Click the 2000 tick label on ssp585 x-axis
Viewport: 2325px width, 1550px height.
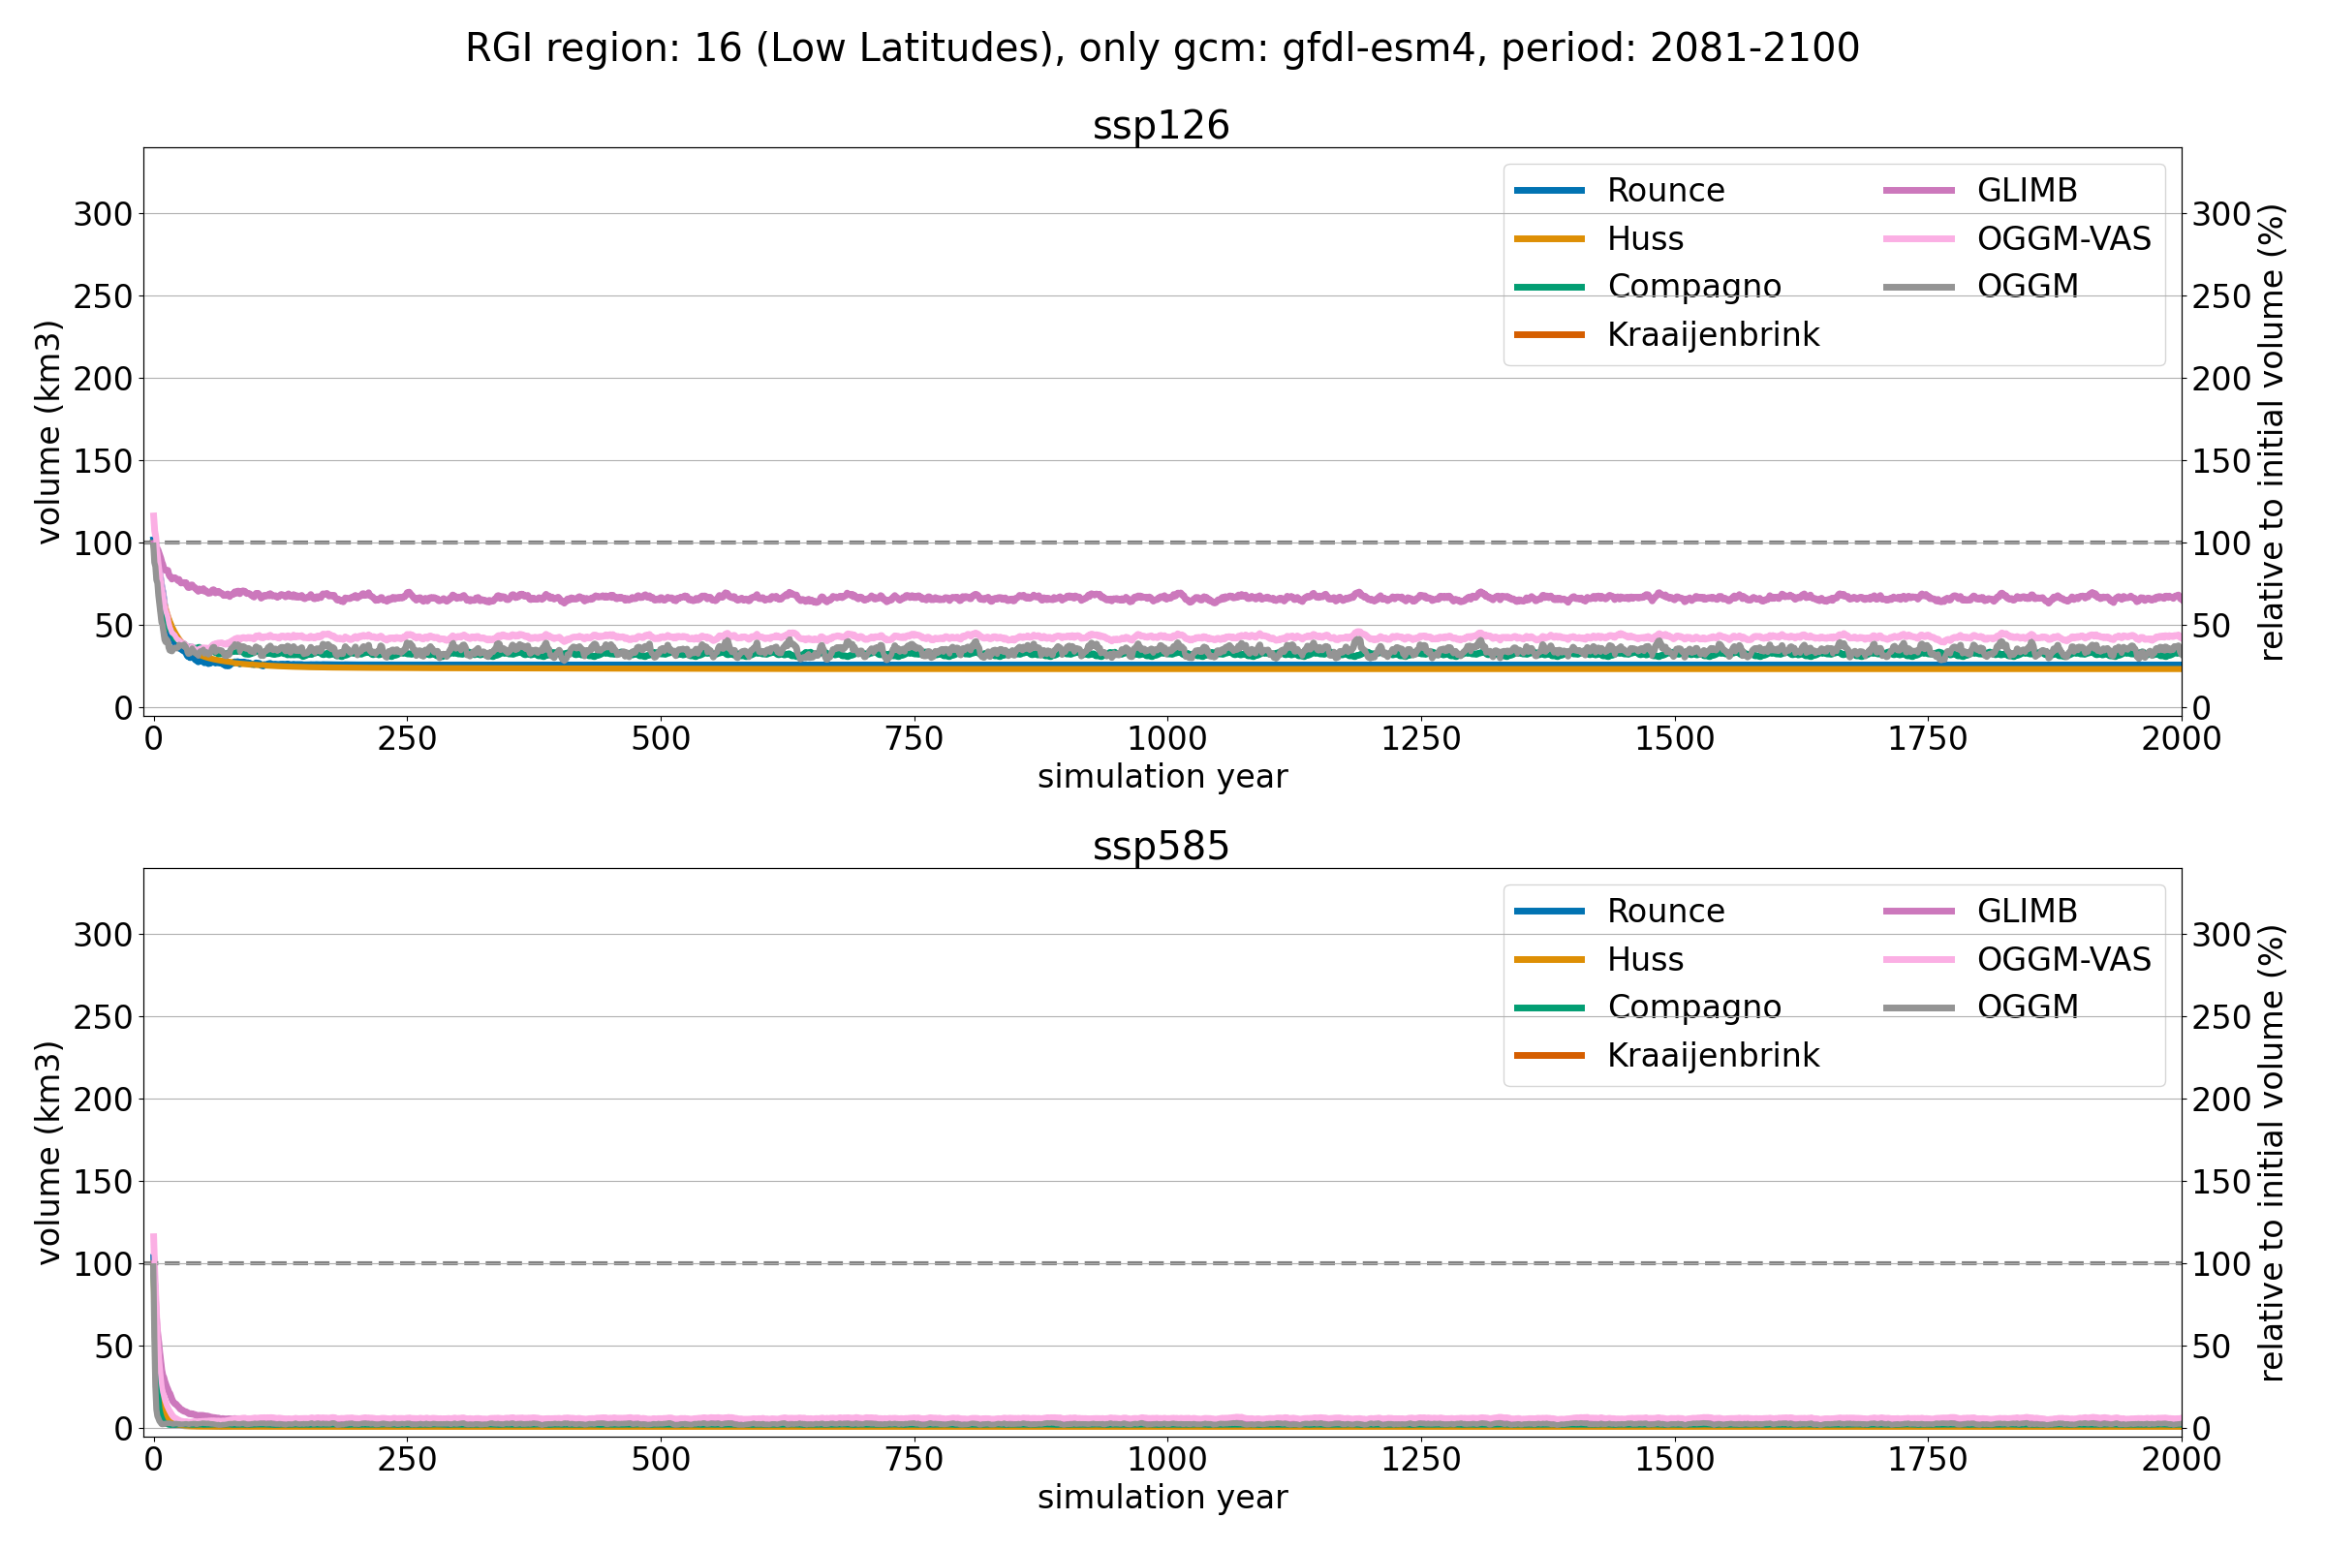pyautogui.click(x=2181, y=1459)
